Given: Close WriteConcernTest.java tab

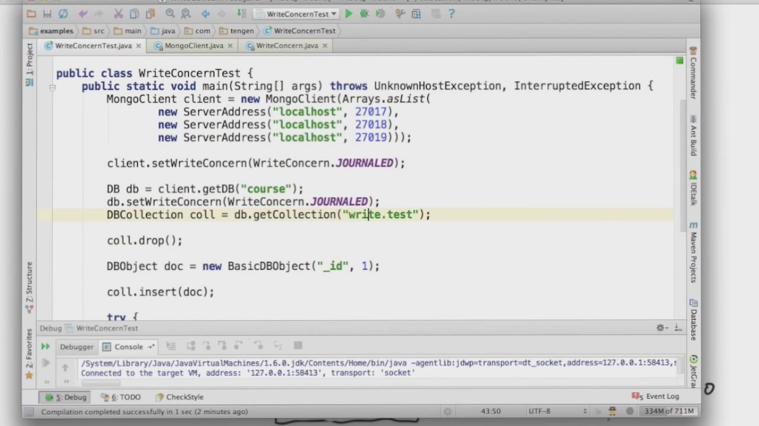Looking at the screenshot, I should pos(138,46).
